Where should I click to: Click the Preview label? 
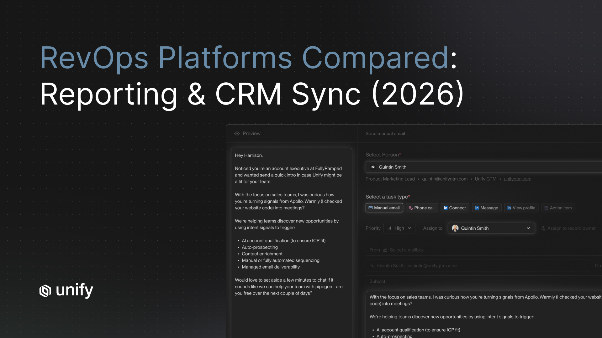click(251, 134)
